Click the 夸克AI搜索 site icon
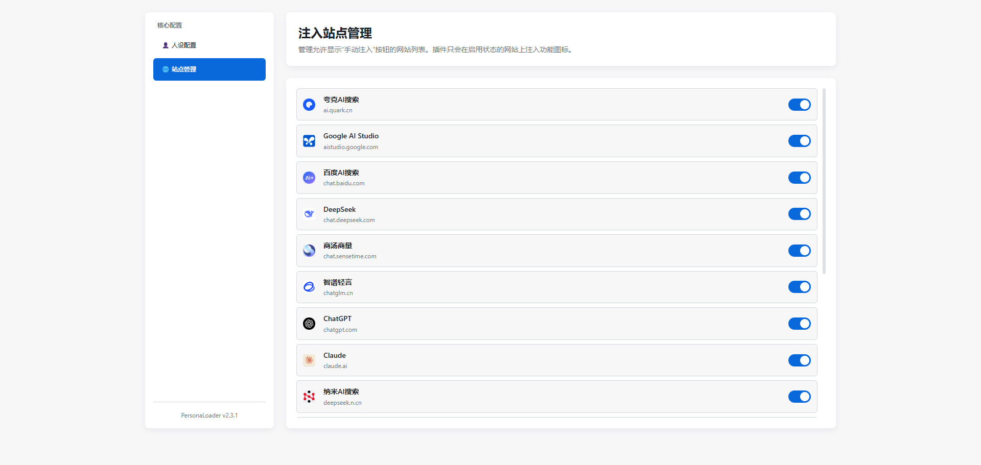The height and width of the screenshot is (465, 981). click(309, 105)
